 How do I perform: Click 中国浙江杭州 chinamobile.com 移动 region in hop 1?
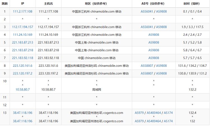coord(97,12)
